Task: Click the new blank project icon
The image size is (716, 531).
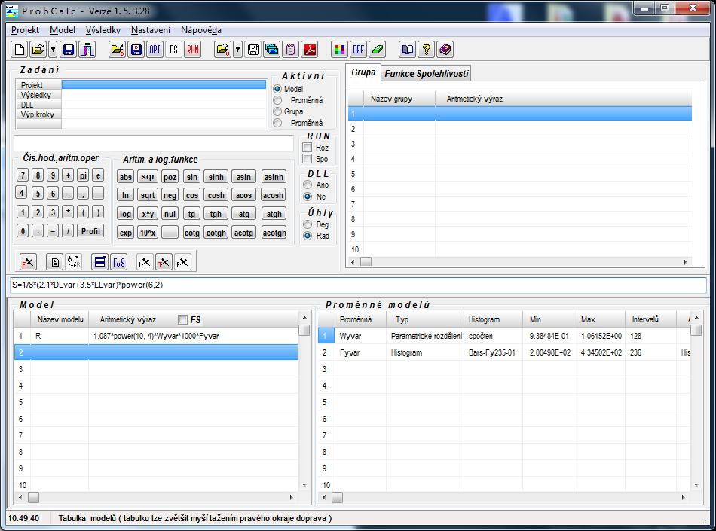Action: [19, 49]
